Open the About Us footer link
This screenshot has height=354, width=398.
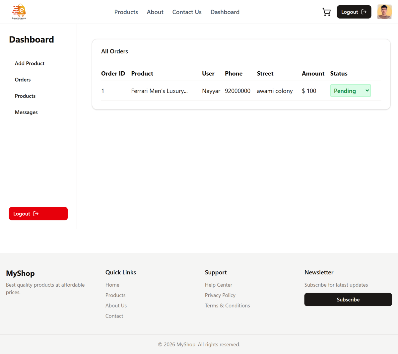pyautogui.click(x=116, y=306)
